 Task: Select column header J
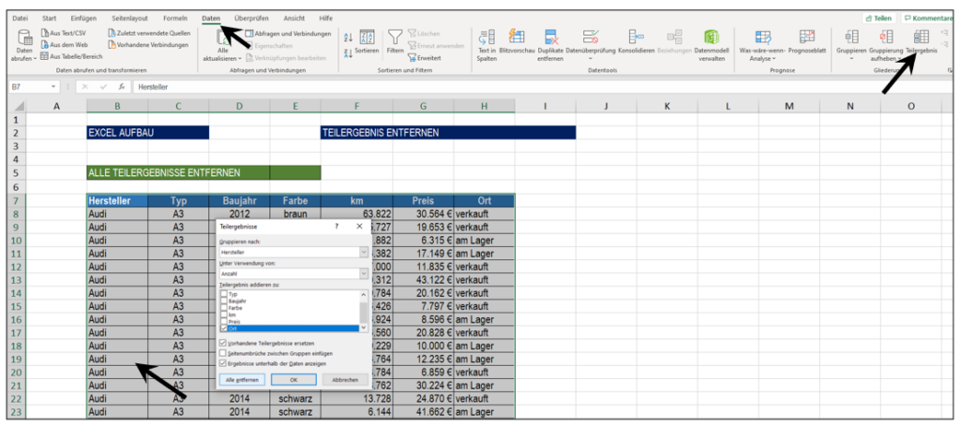[607, 107]
